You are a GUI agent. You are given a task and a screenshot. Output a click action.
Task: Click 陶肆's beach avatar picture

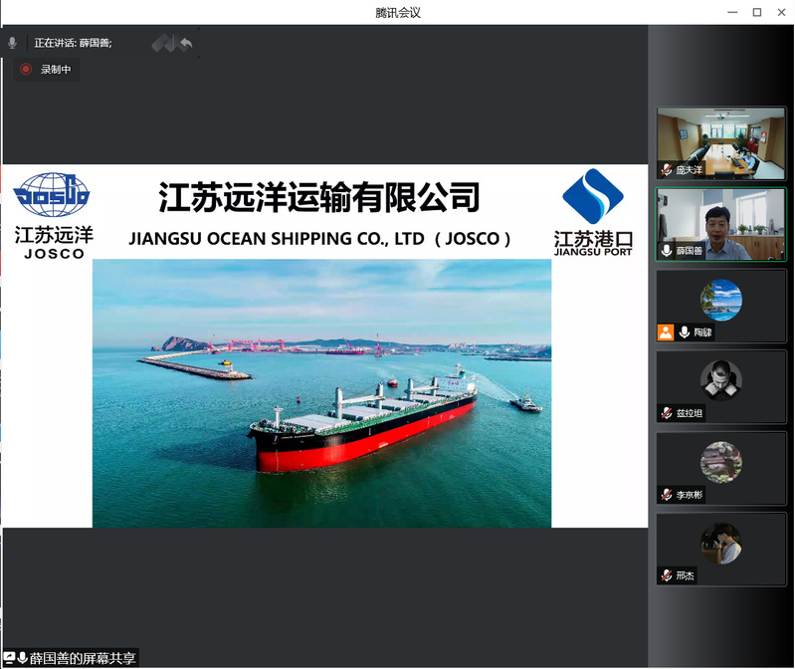point(721,300)
